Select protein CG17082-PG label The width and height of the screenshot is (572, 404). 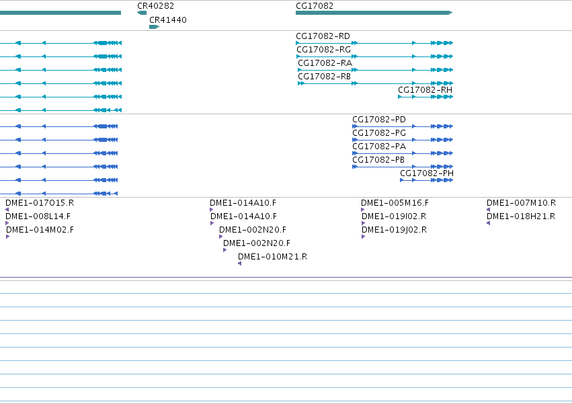point(379,133)
